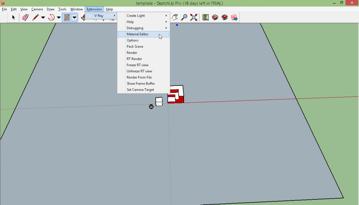
Task: Activate the Pan hand tool
Action: point(175,17)
